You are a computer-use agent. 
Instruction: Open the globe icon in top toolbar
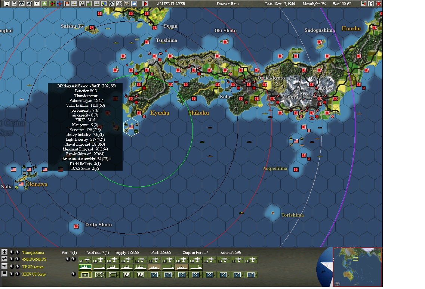coord(104,3)
